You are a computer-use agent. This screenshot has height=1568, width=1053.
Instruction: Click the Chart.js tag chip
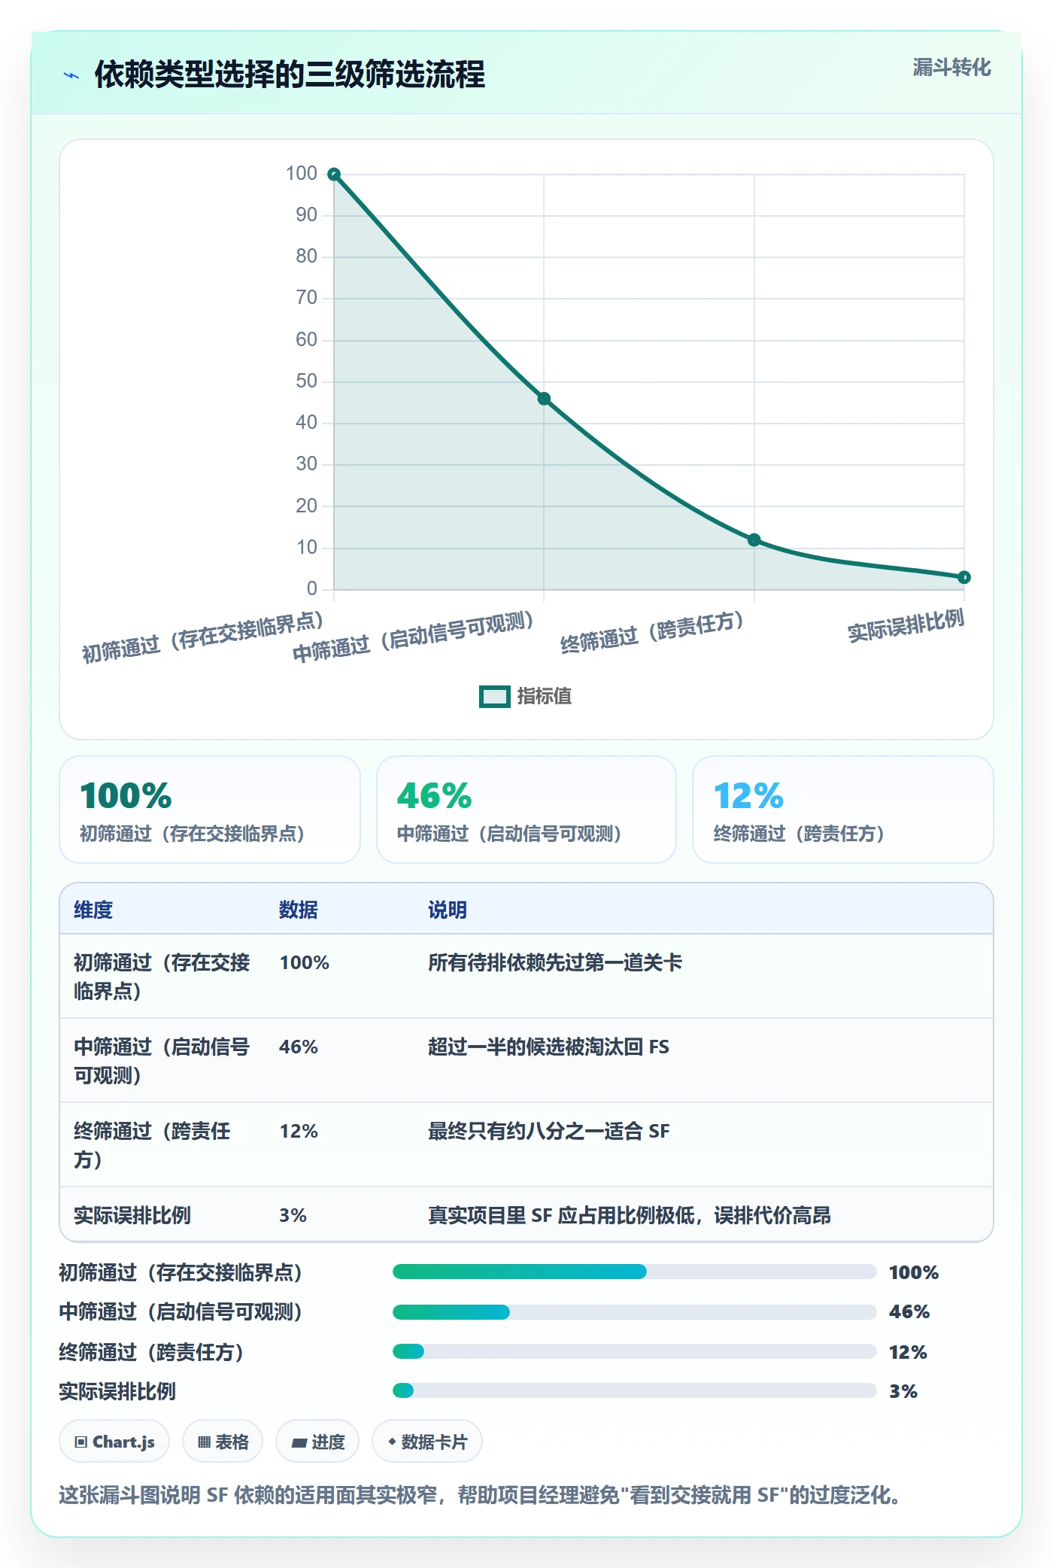point(114,1442)
